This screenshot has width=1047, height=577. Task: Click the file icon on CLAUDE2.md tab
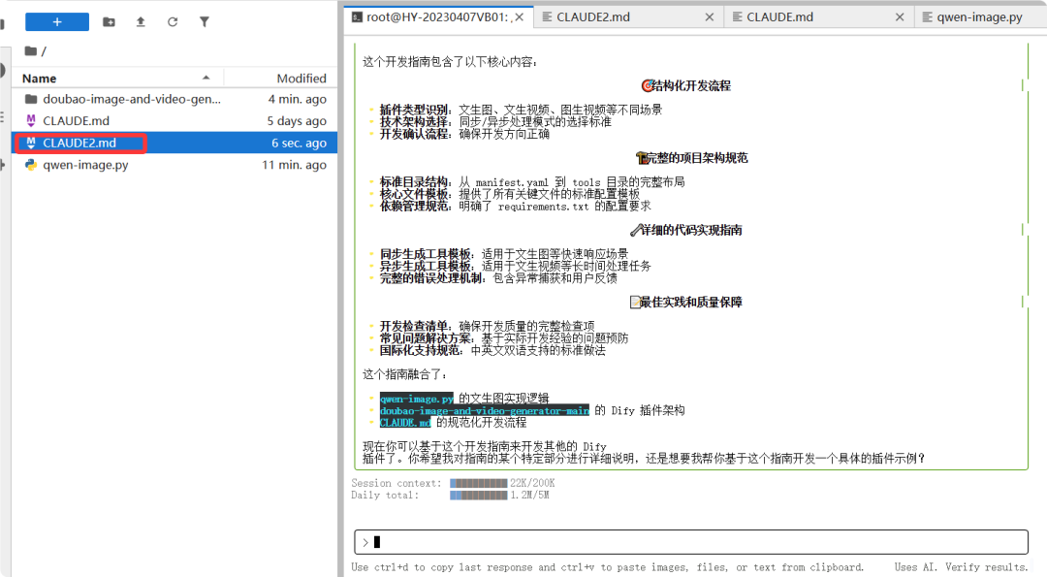[x=547, y=17]
